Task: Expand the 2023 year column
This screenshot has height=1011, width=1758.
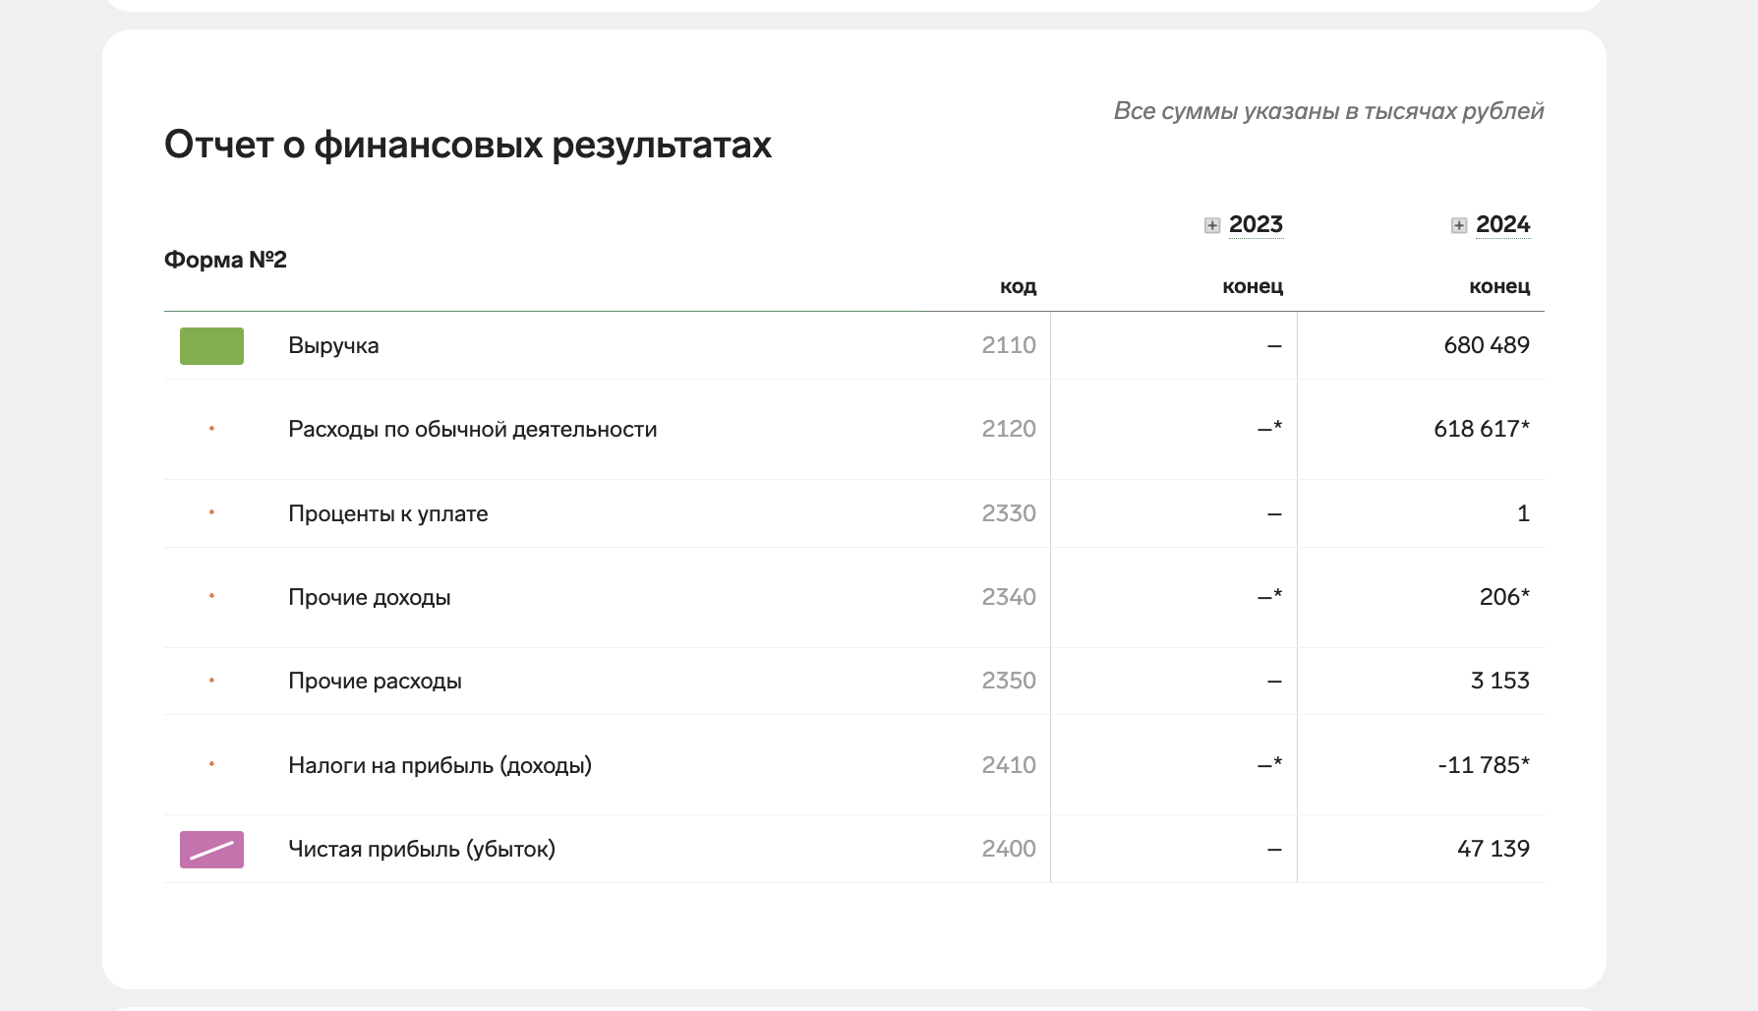Action: point(1212,225)
